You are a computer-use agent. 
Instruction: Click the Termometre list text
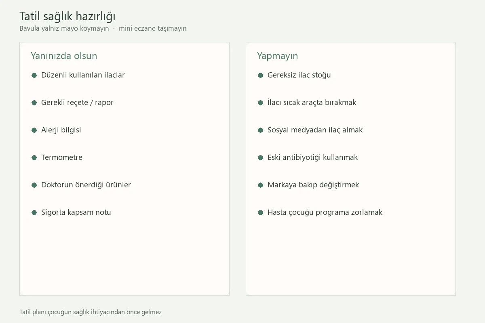click(62, 157)
